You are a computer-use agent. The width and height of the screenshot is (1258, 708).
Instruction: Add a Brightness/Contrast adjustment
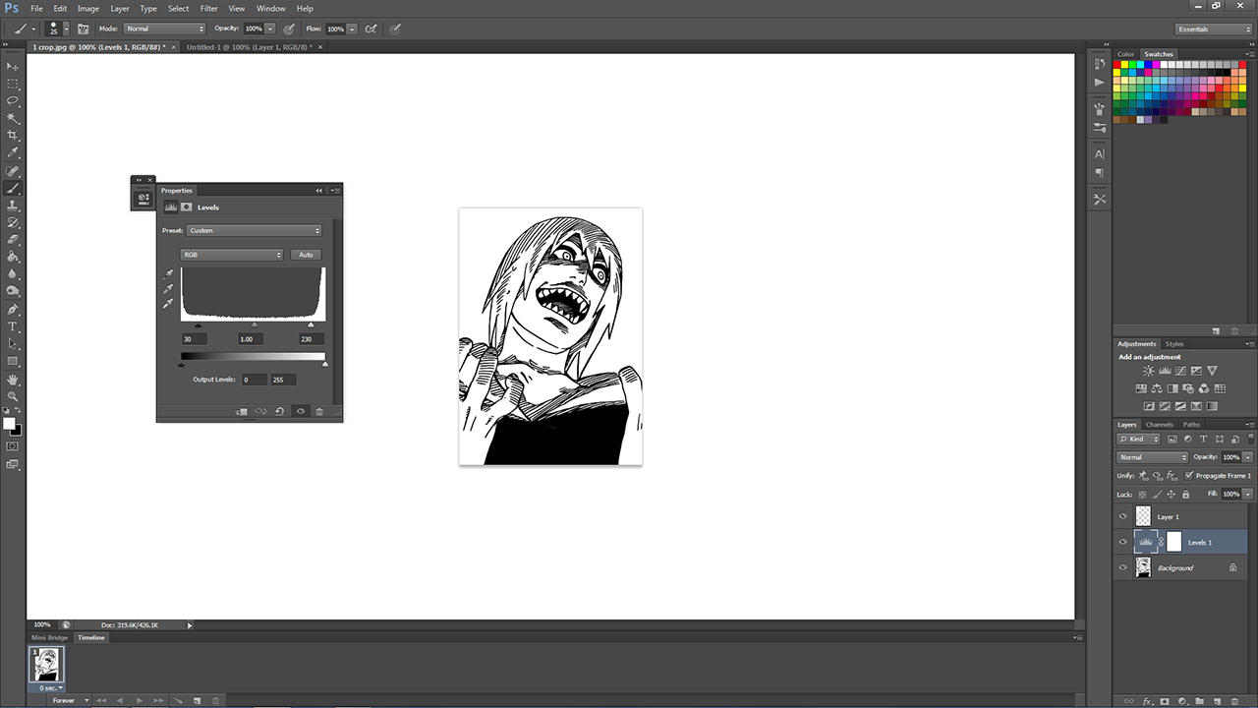(x=1148, y=371)
